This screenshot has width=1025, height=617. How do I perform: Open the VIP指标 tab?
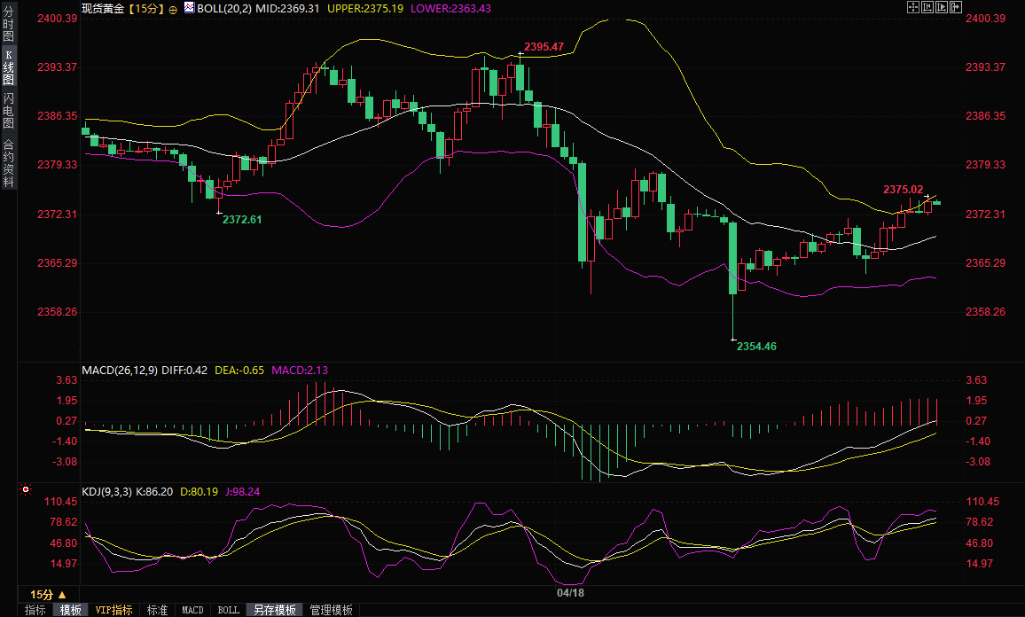click(113, 610)
